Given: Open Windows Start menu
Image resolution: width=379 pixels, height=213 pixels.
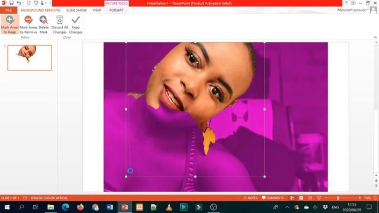Looking at the screenshot, I should pos(7,207).
